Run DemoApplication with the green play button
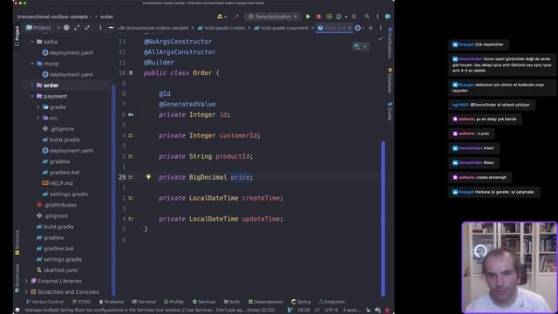Screen dimensions: 558x314 (308, 17)
